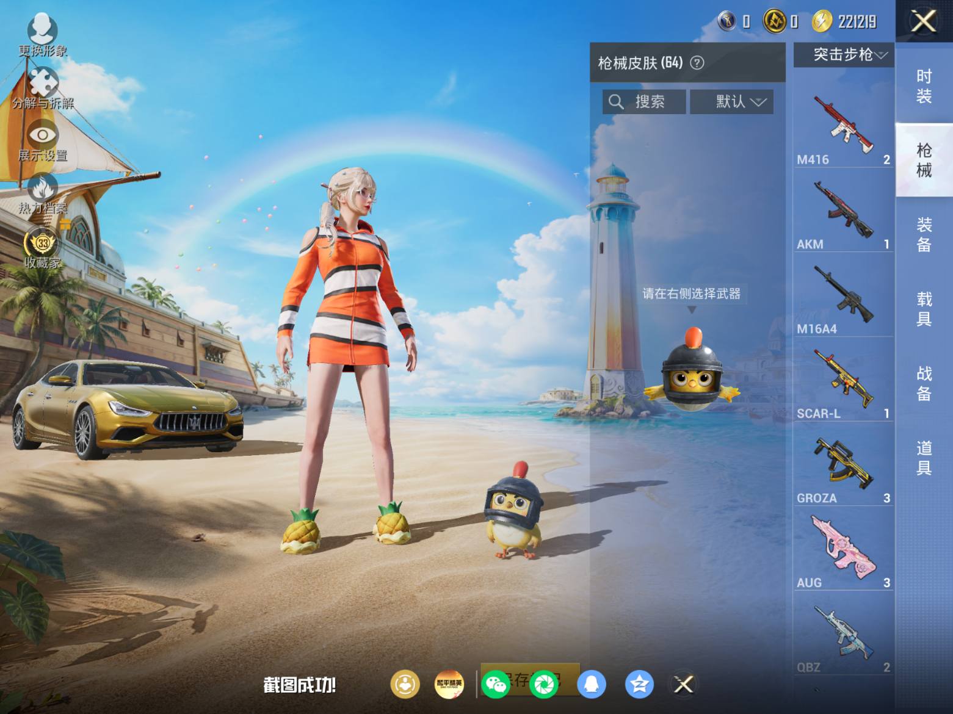Click the gold lightning currency 221219
Image resolution: width=953 pixels, height=714 pixels.
844,22
